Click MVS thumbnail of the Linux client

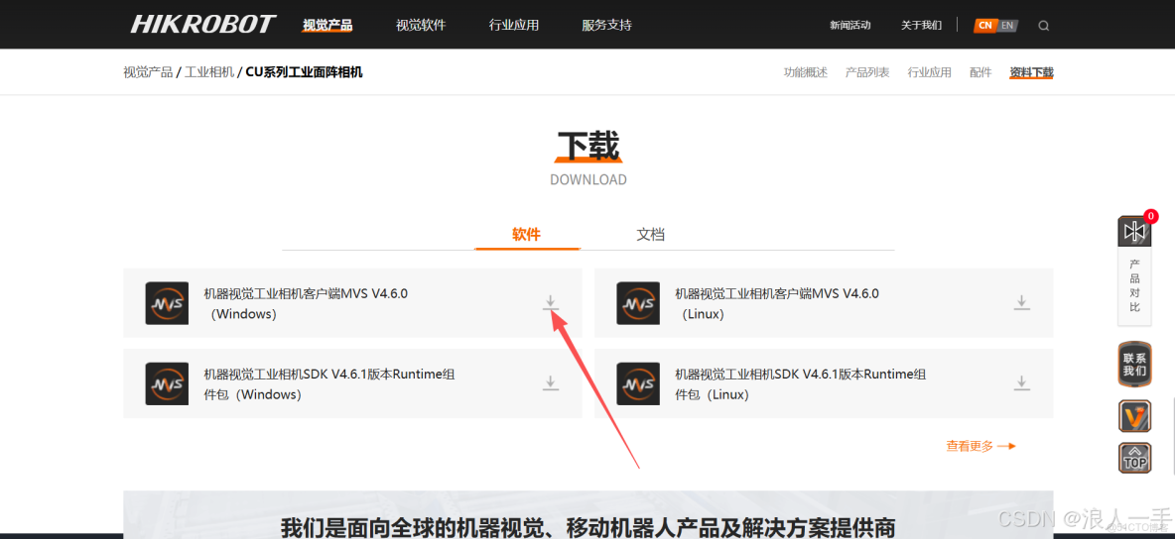click(x=638, y=303)
